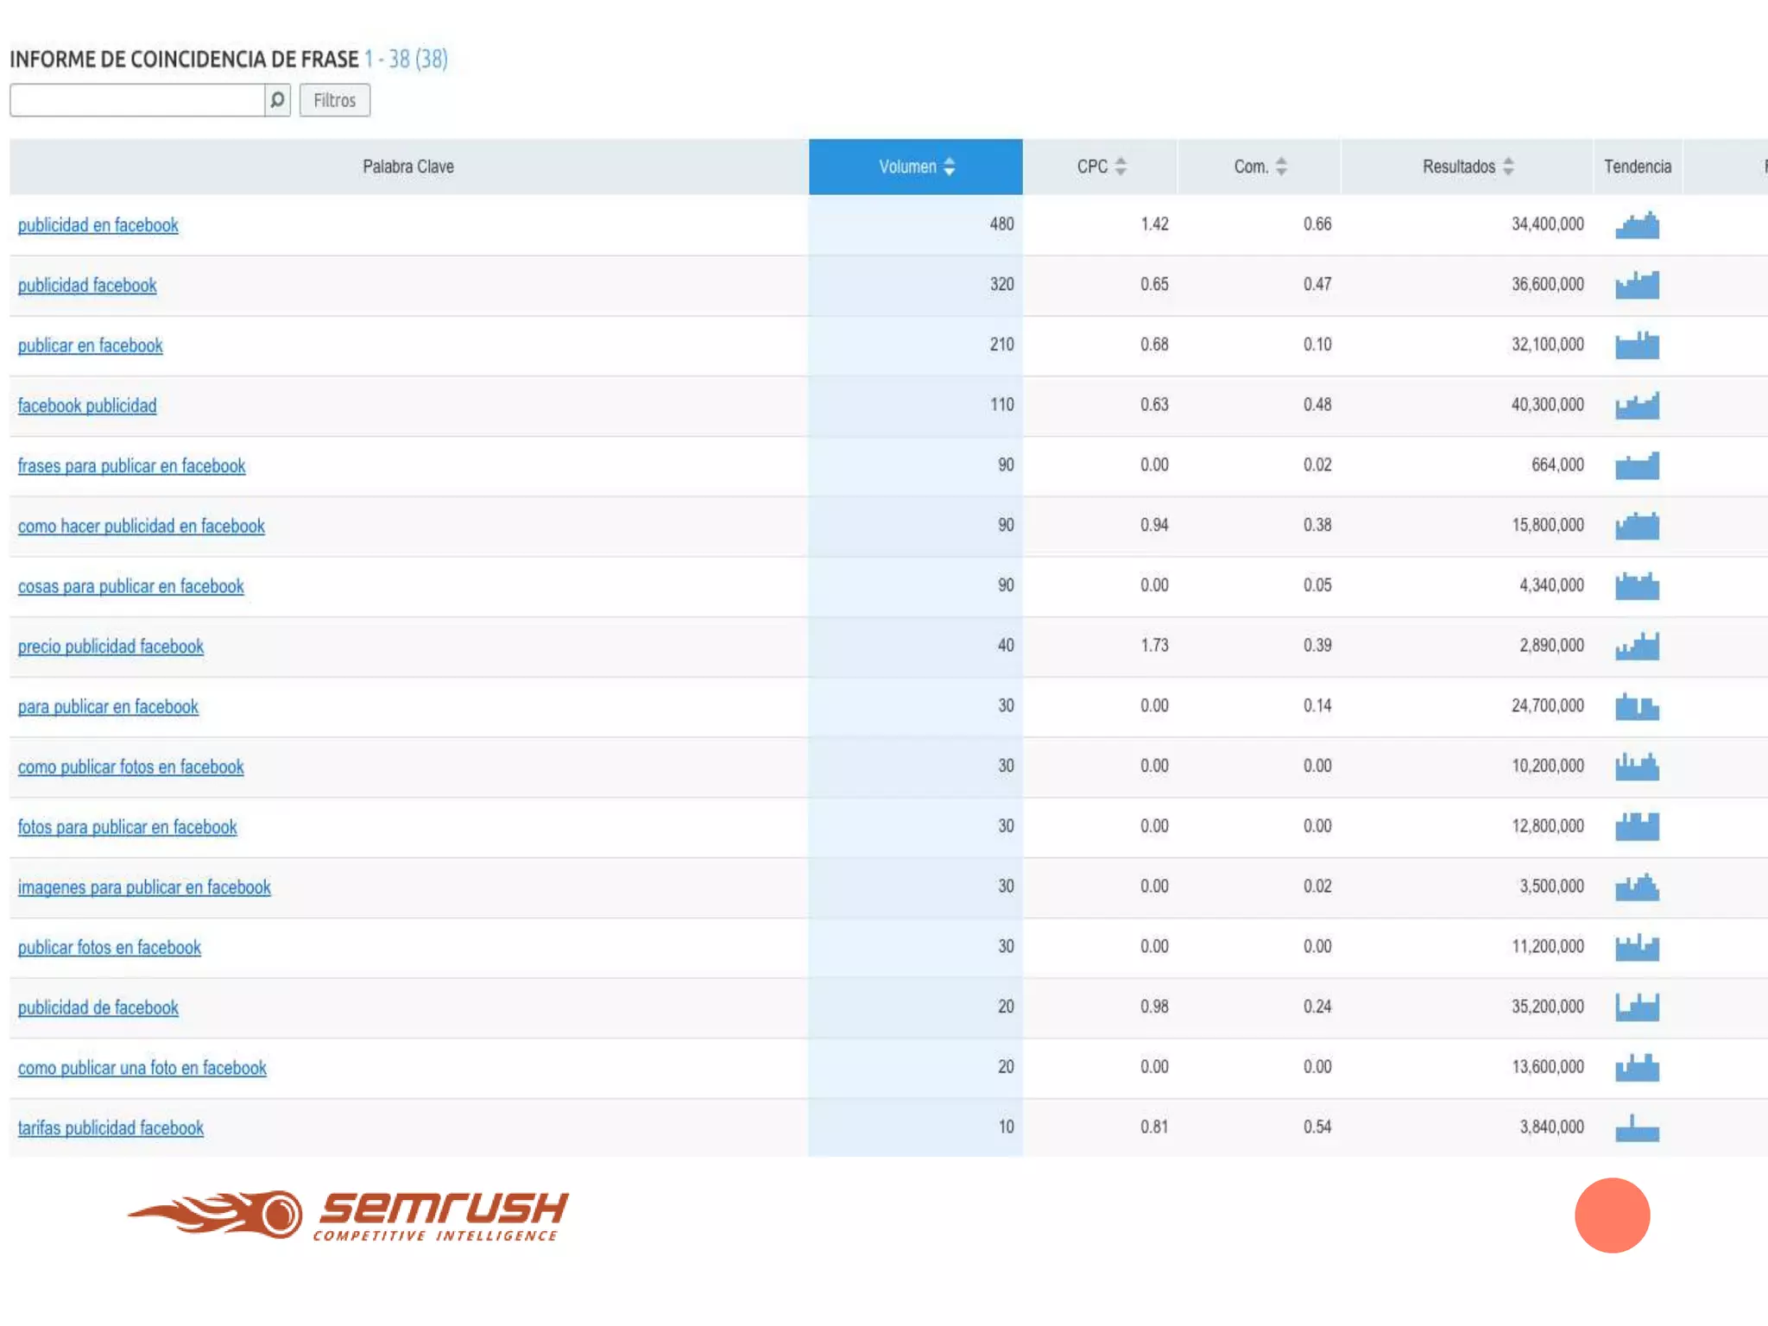The height and width of the screenshot is (1326, 1768).
Task: Open trend chart for publicar en facebook
Action: point(1637,345)
